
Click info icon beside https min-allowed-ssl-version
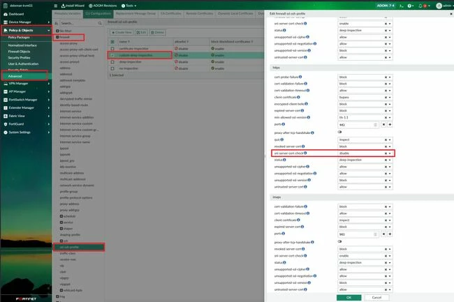click(308, 117)
